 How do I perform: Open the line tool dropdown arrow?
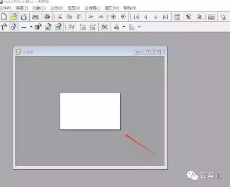[x=31, y=27]
